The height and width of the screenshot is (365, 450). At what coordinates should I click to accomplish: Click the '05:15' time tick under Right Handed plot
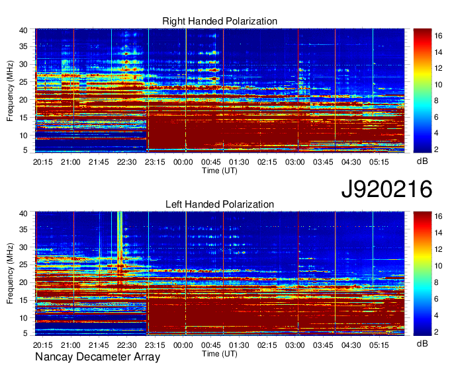coord(379,162)
